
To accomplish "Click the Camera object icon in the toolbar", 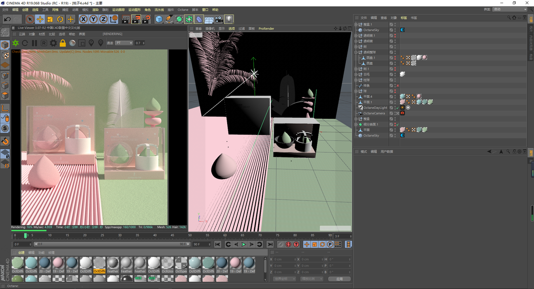I will click(219, 19).
